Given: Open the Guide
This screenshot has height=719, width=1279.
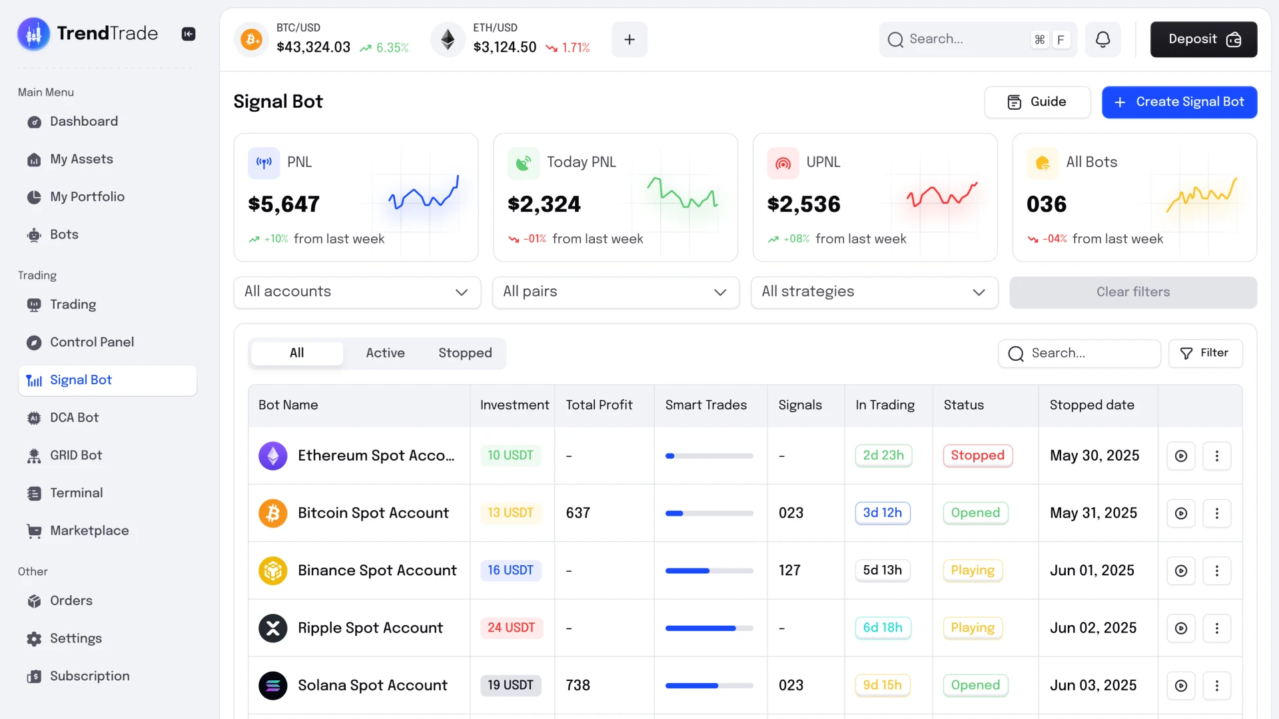Looking at the screenshot, I should pyautogui.click(x=1037, y=102).
